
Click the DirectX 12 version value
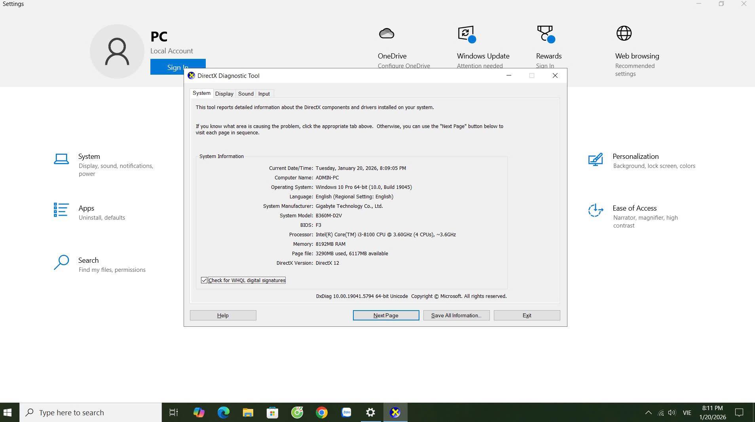[x=327, y=263]
